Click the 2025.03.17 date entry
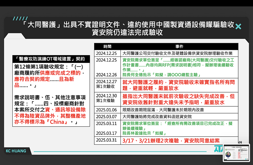Image resolution: width=253 pixels, height=165 pixels. (106, 133)
